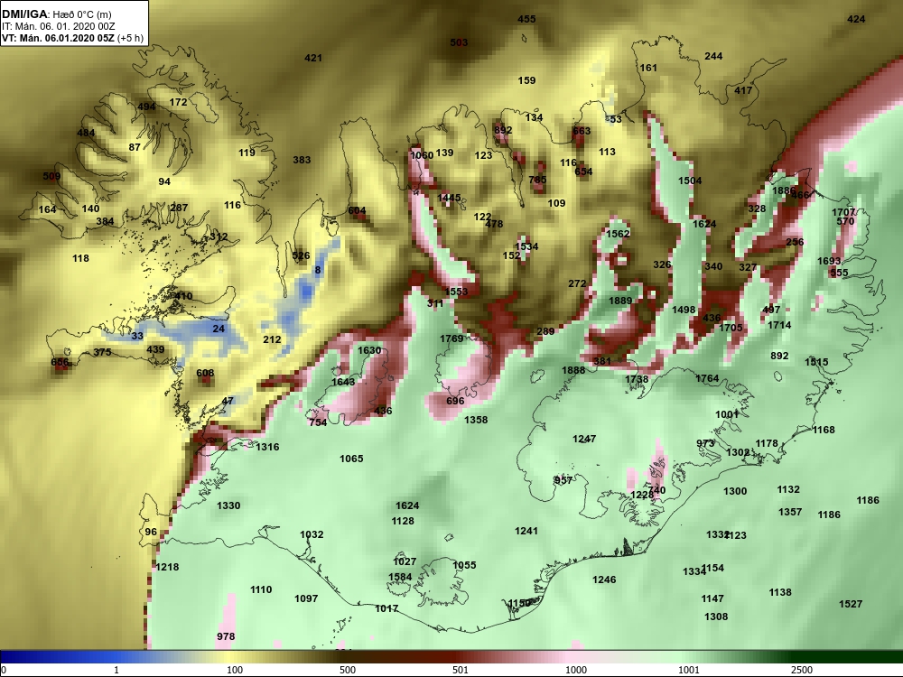The width and height of the screenshot is (903, 677).
Task: Click the map value '1515'
Action: coord(816,362)
